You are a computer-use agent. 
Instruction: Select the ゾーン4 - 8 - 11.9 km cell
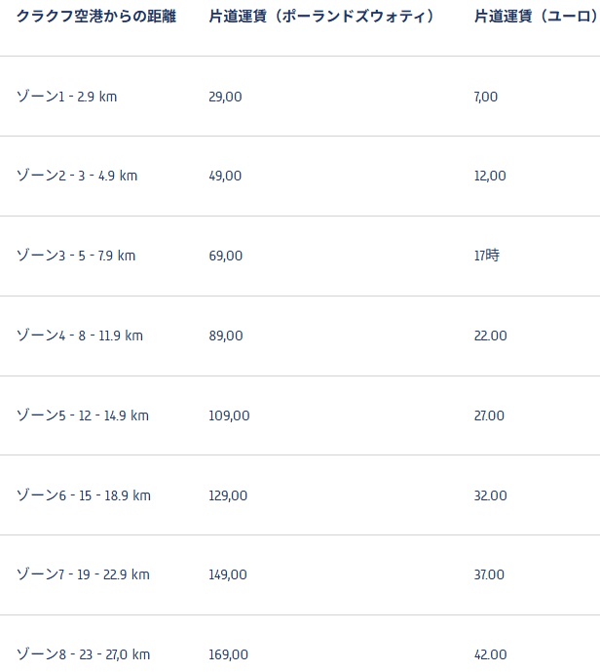pos(80,336)
